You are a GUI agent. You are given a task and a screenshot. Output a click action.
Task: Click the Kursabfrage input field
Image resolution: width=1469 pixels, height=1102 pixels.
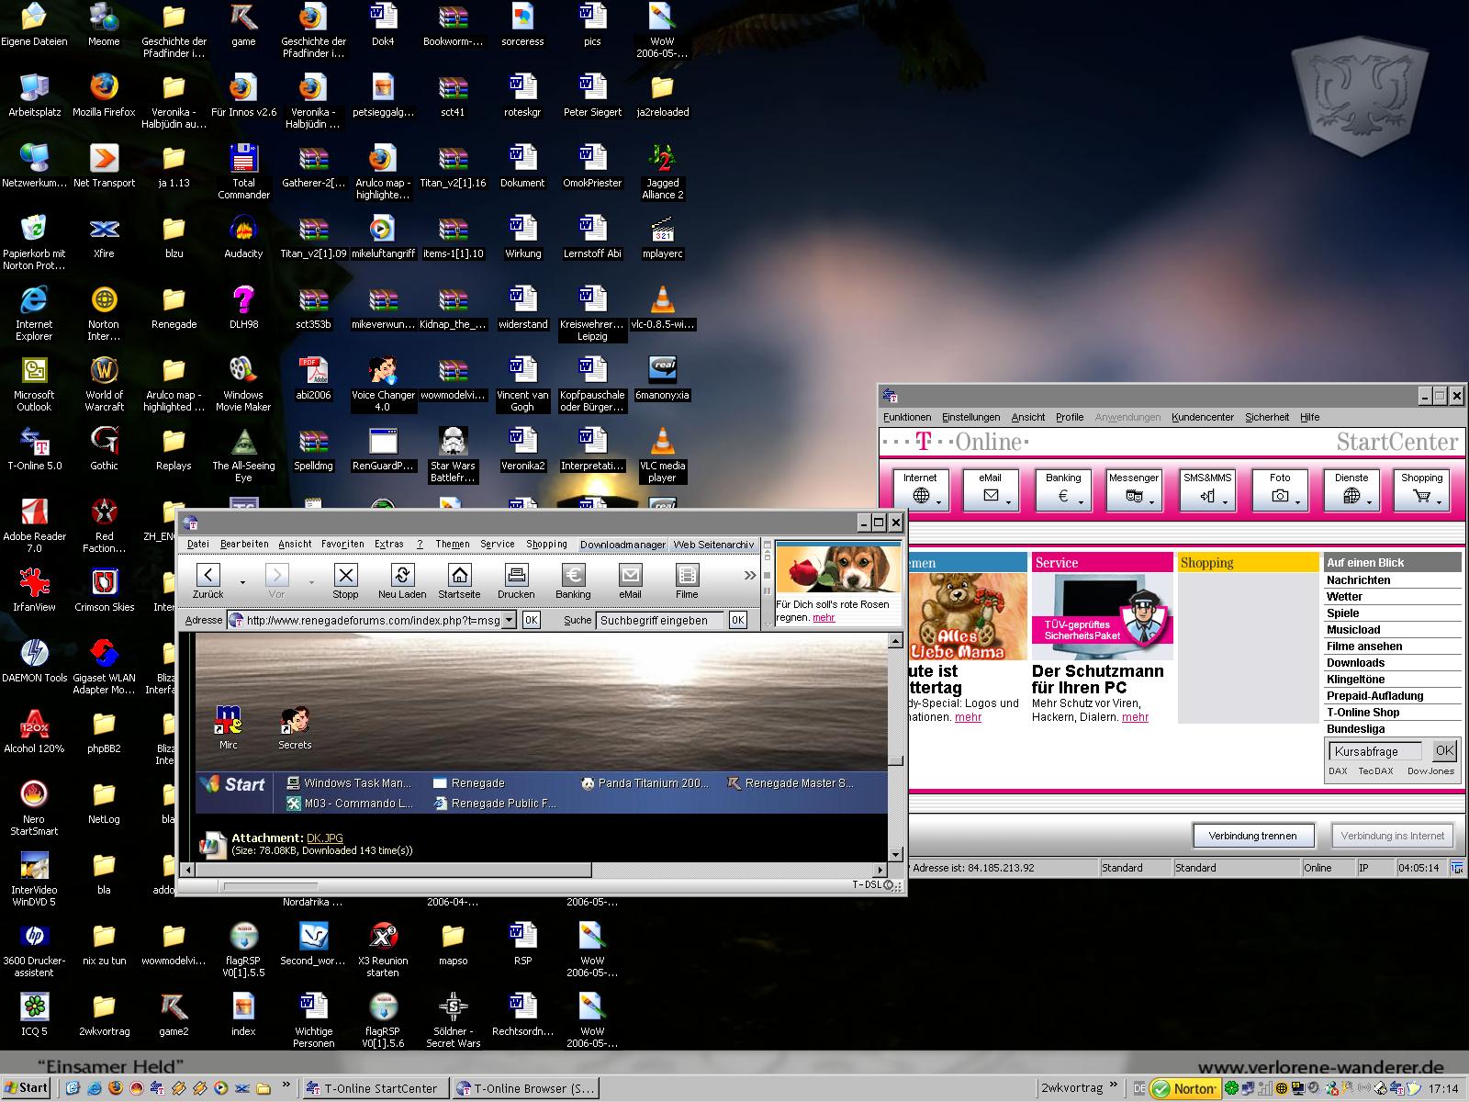[1376, 751]
